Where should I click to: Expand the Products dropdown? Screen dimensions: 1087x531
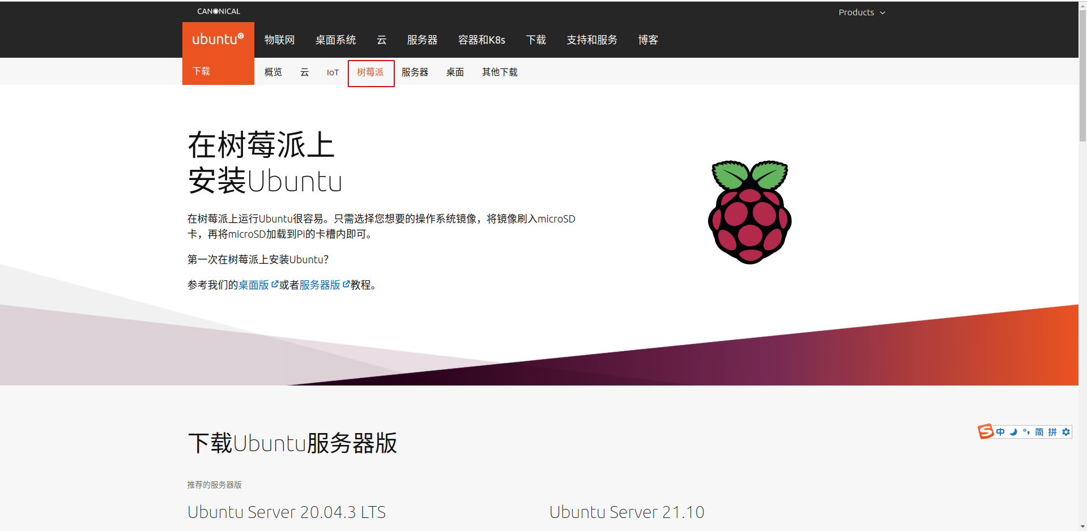[x=862, y=12]
